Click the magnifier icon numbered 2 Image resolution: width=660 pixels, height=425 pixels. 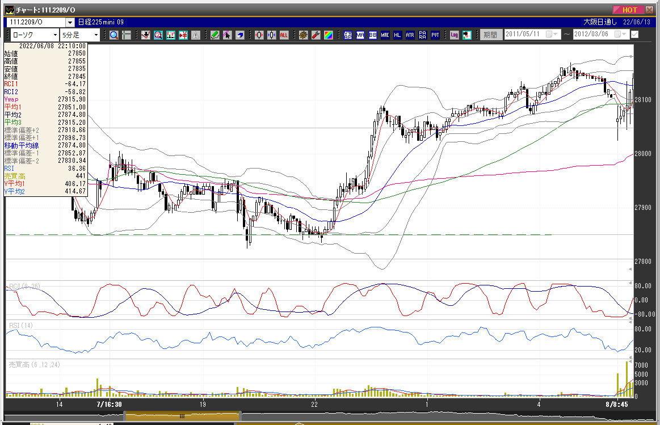coord(158,35)
